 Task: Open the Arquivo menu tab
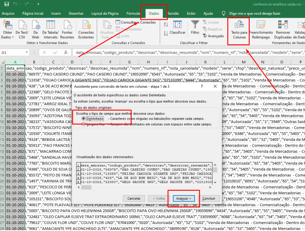8,14
